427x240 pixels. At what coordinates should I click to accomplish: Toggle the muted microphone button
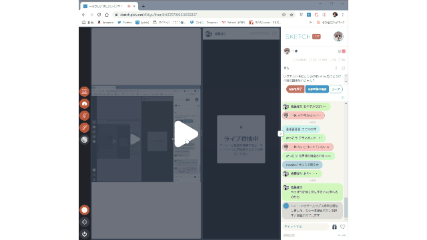pyautogui.click(x=85, y=115)
